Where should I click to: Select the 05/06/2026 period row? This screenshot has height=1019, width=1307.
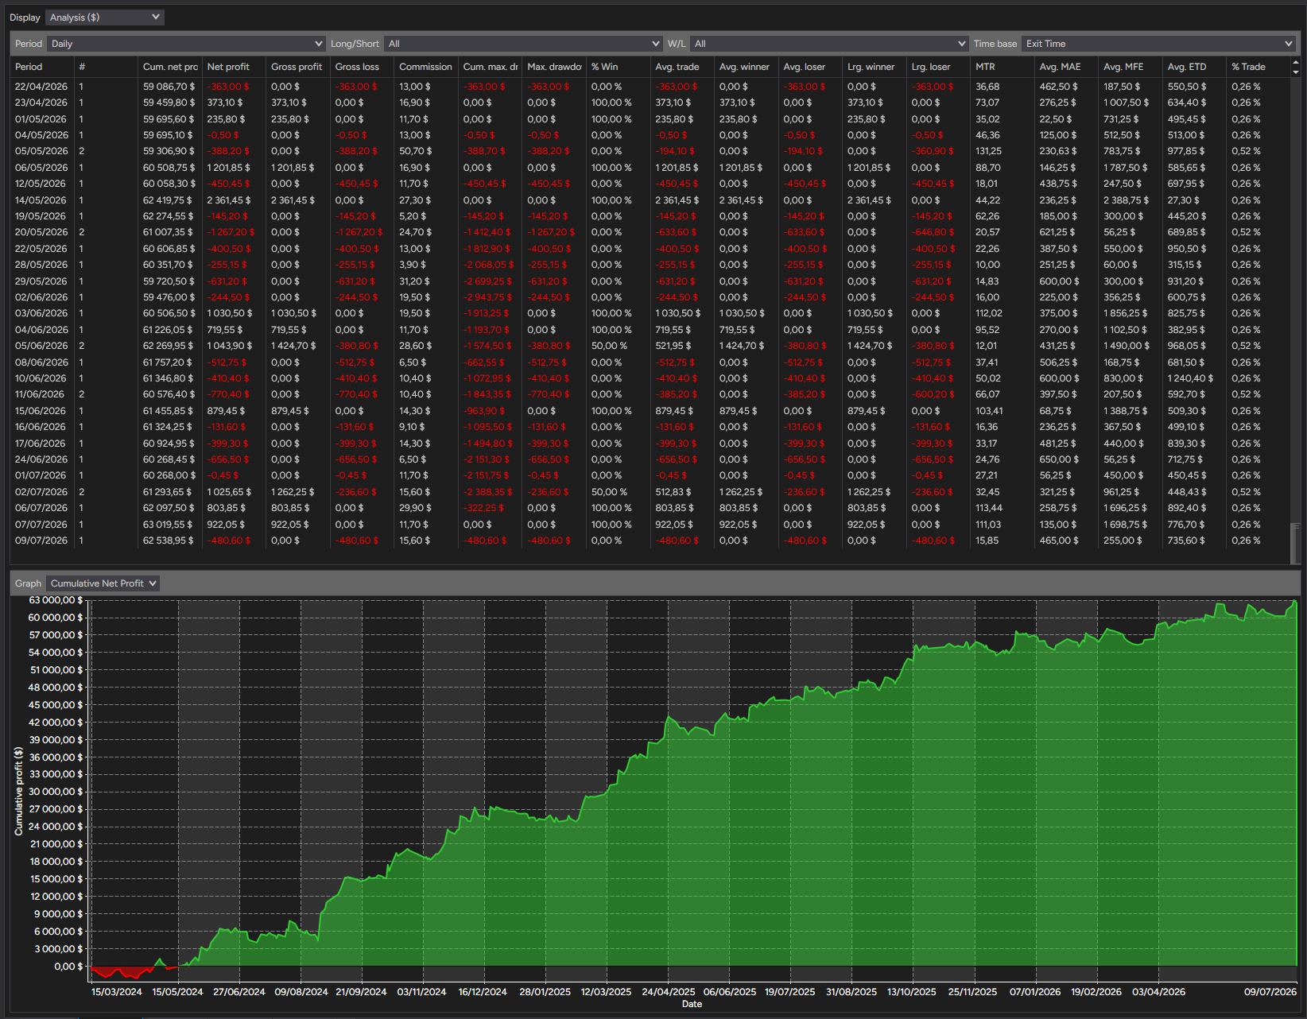(x=650, y=346)
